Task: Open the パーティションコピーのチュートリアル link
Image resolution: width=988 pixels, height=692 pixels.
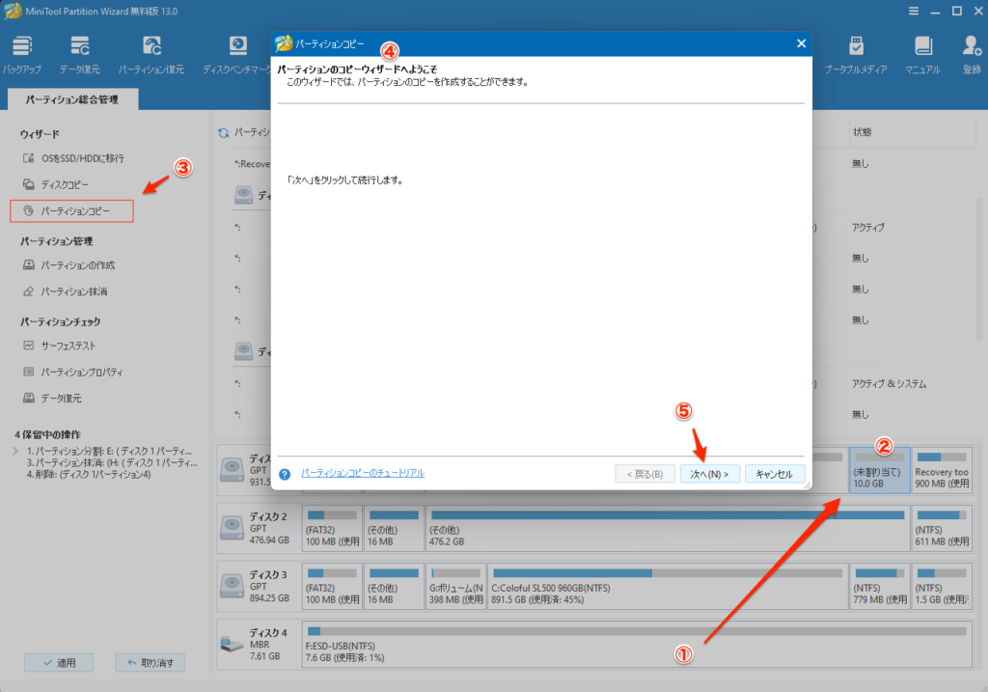Action: 362,473
